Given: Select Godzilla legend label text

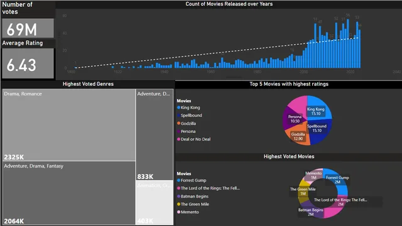Looking at the screenshot, I should click(x=188, y=123).
